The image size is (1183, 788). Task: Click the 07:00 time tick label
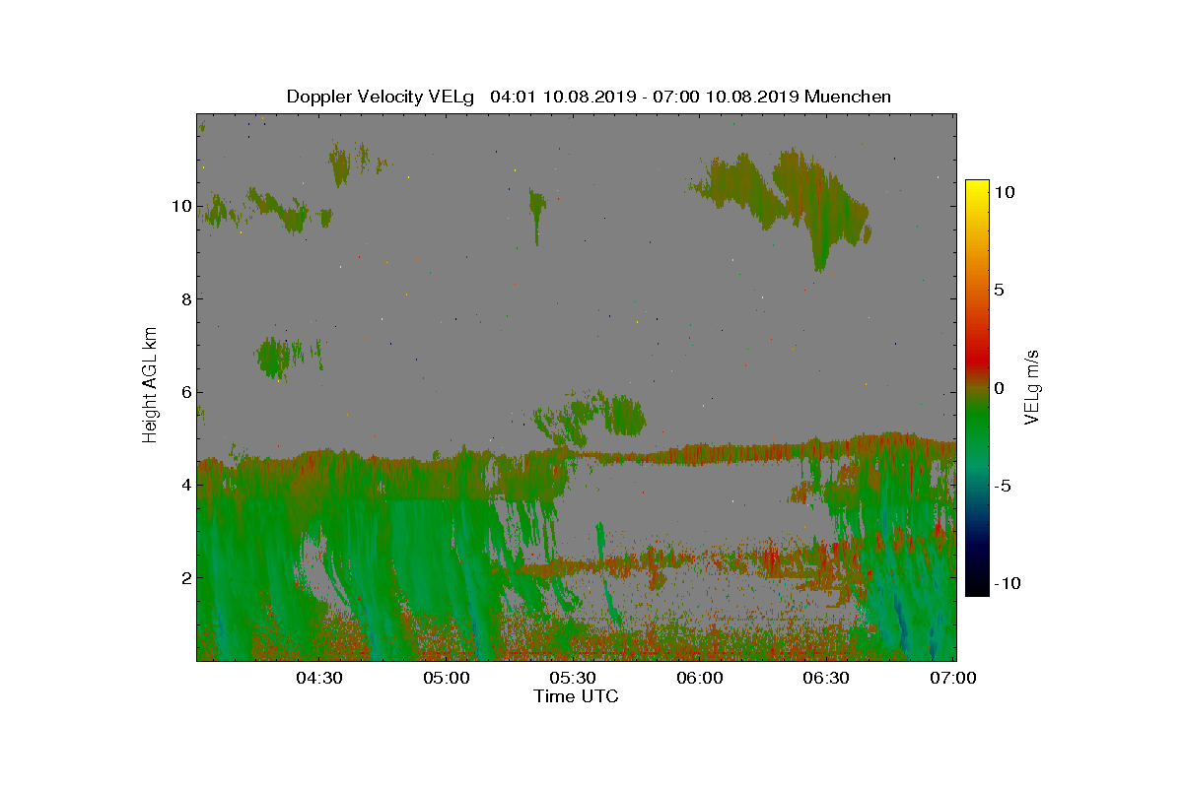(x=953, y=678)
